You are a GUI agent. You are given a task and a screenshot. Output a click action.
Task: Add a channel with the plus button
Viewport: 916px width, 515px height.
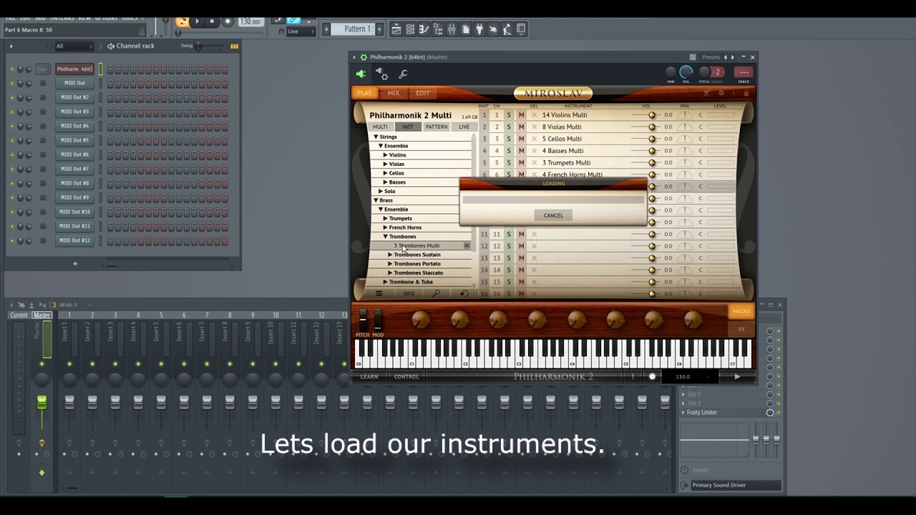[74, 264]
